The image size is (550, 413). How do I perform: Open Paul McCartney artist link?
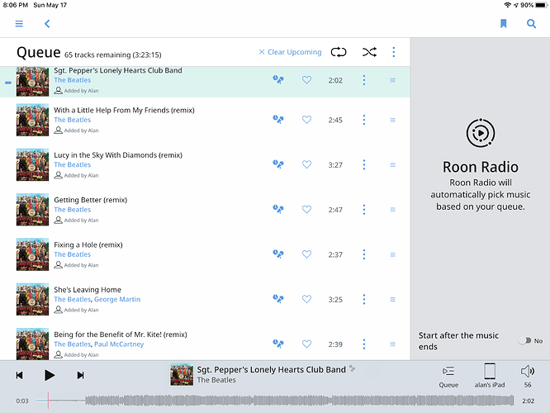pyautogui.click(x=119, y=344)
